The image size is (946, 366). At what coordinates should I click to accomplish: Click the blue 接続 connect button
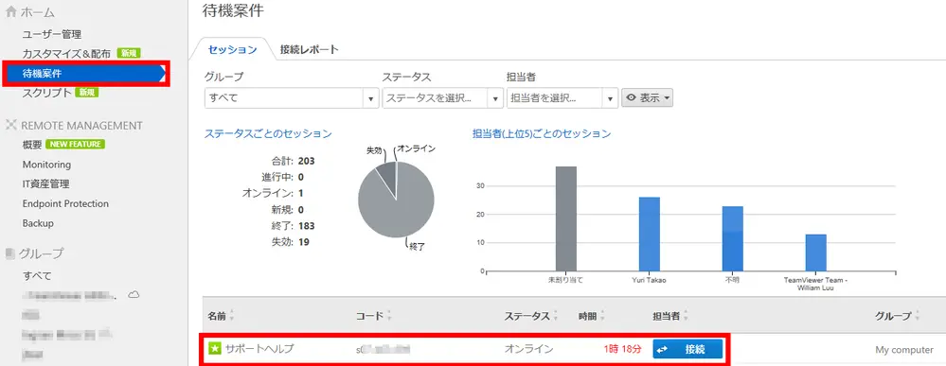tap(687, 349)
